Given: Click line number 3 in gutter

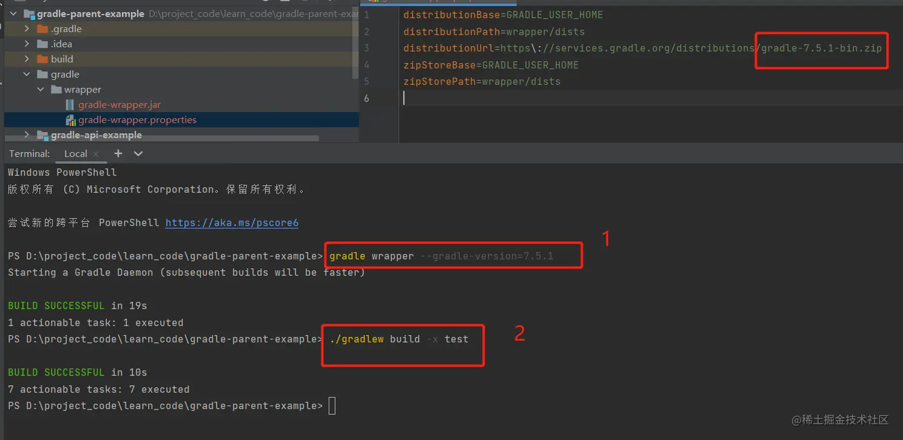Looking at the screenshot, I should 366,48.
